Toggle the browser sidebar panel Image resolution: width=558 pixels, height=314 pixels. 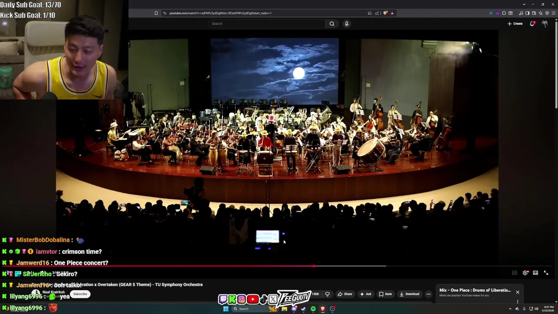pos(527,13)
